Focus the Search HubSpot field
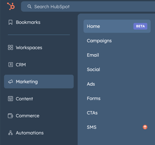Image resolution: width=155 pixels, height=145 pixels. (88, 7)
